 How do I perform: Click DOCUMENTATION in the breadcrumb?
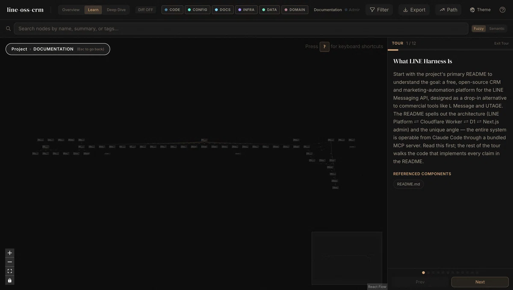pos(53,49)
